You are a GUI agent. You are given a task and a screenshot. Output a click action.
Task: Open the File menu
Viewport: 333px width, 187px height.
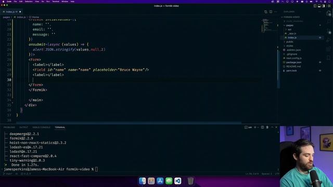[x=15, y=2]
